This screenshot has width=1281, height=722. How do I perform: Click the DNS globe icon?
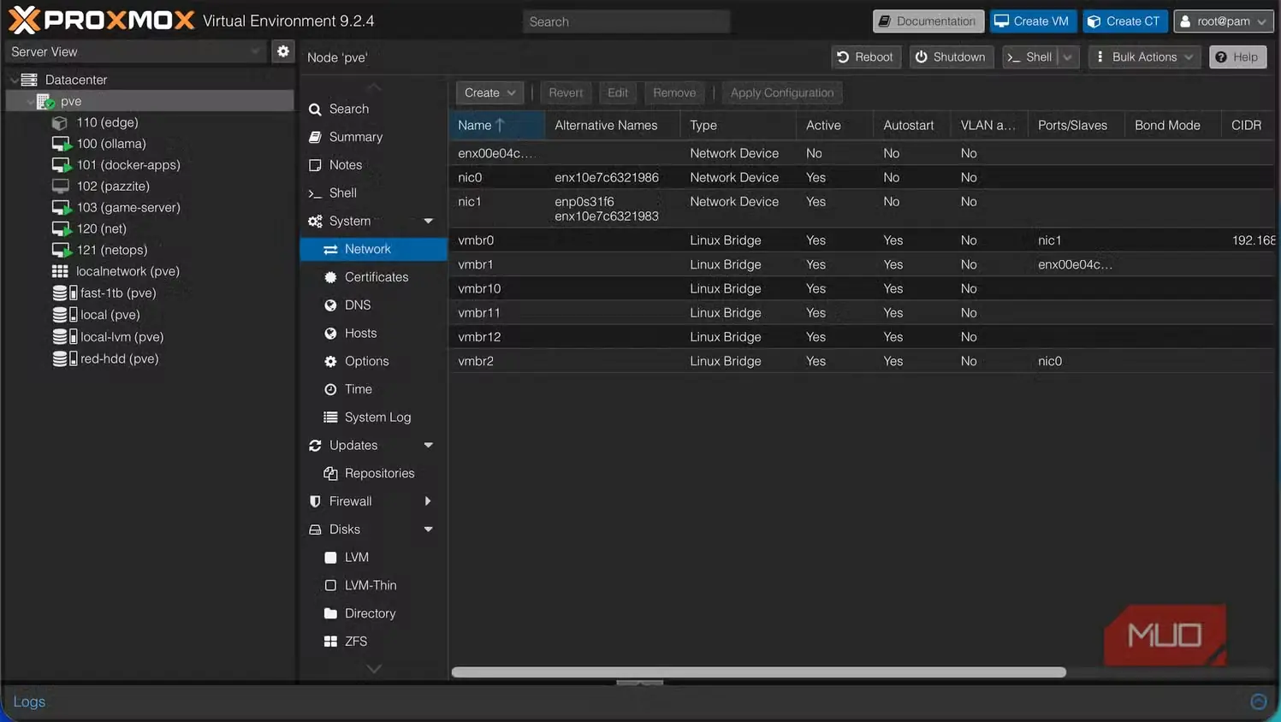point(330,305)
